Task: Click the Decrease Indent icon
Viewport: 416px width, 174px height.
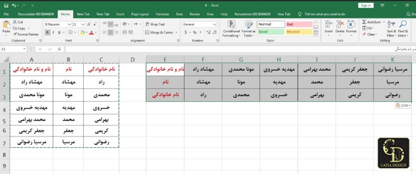Action: 124,32
